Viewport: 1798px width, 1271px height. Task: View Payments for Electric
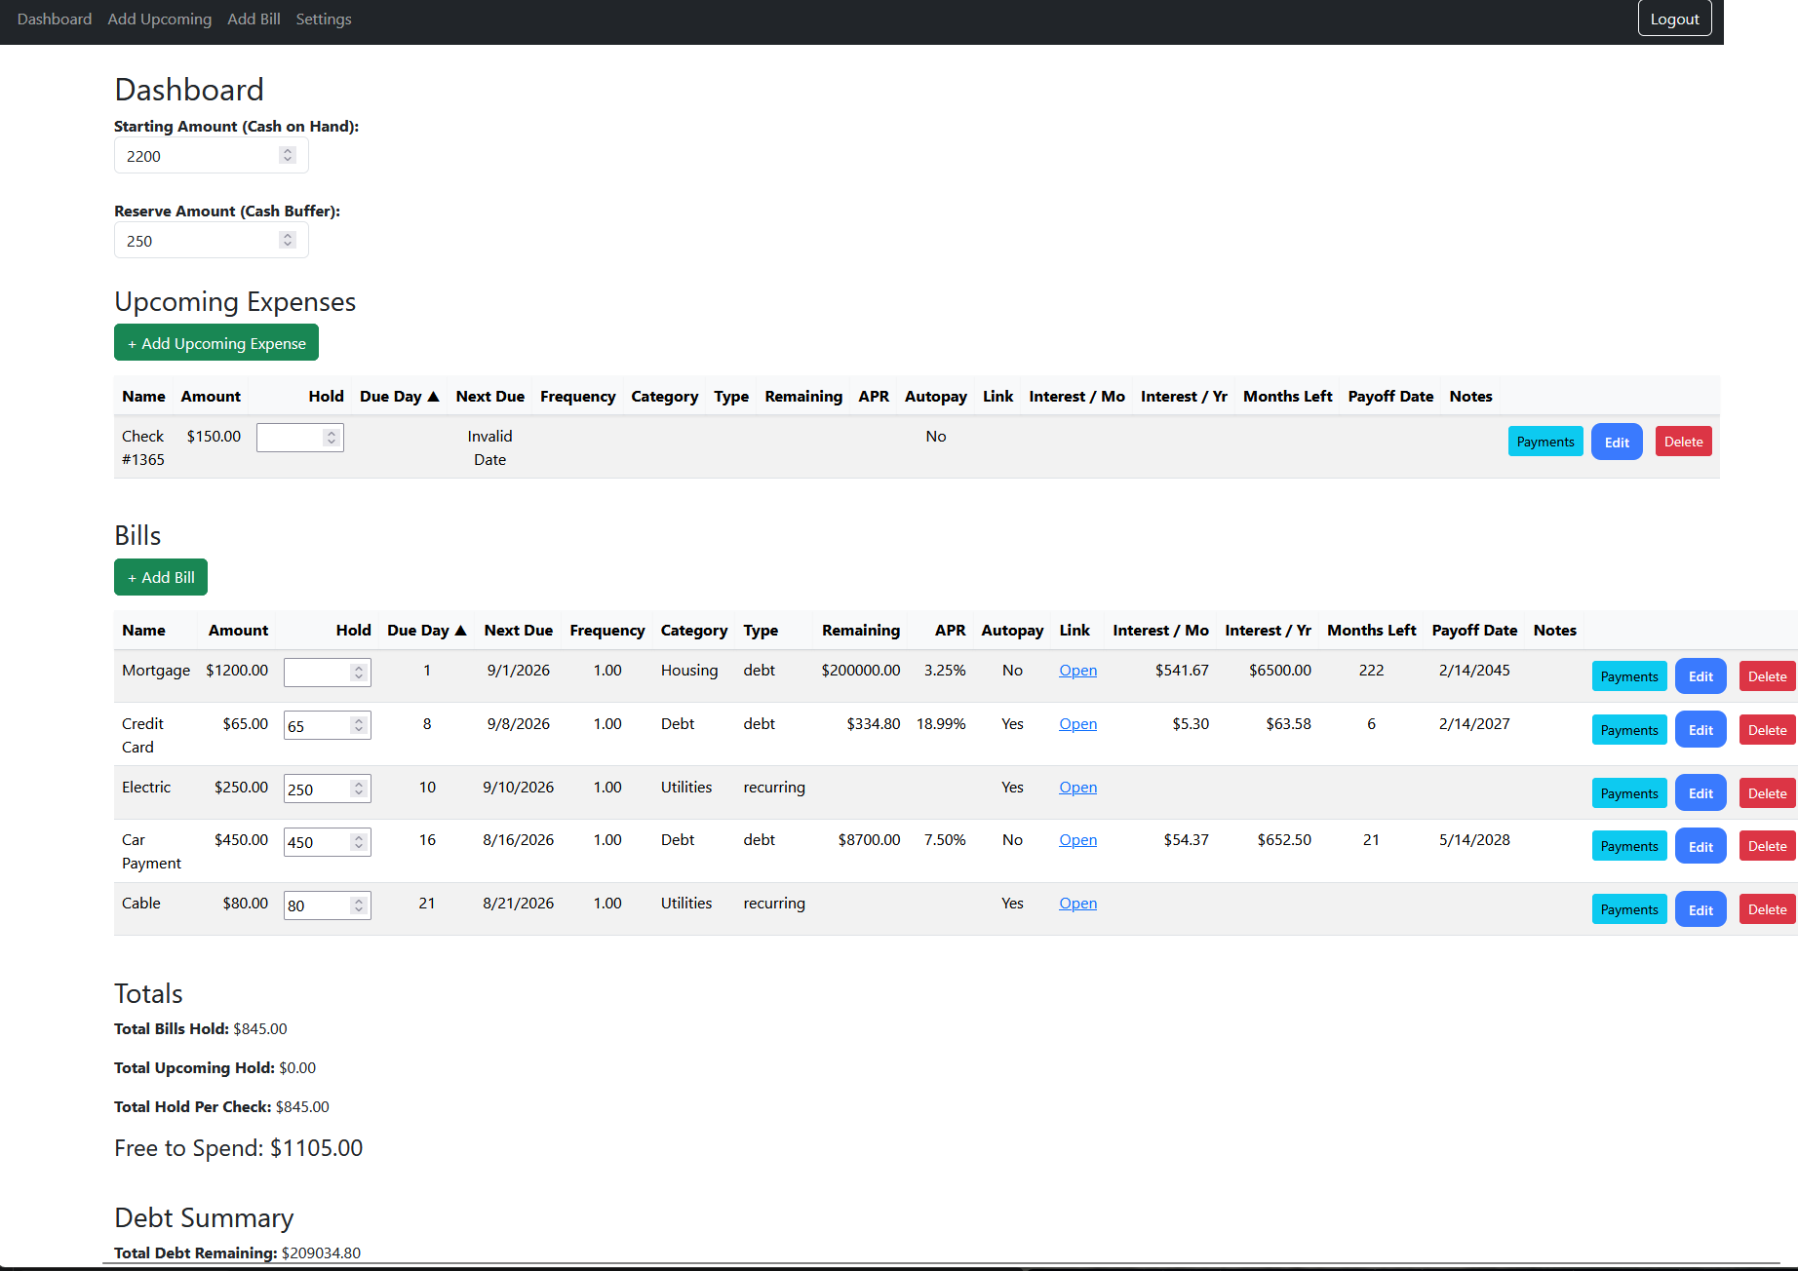1629,793
